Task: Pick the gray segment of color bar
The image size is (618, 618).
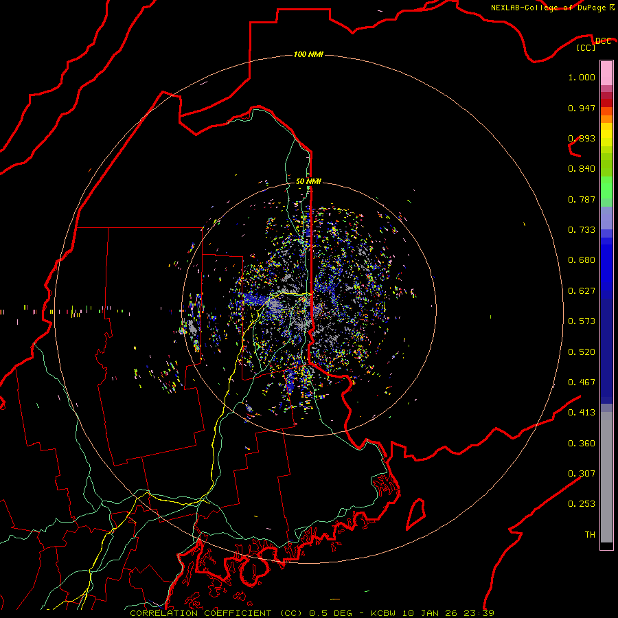Action: pyautogui.click(x=606, y=477)
